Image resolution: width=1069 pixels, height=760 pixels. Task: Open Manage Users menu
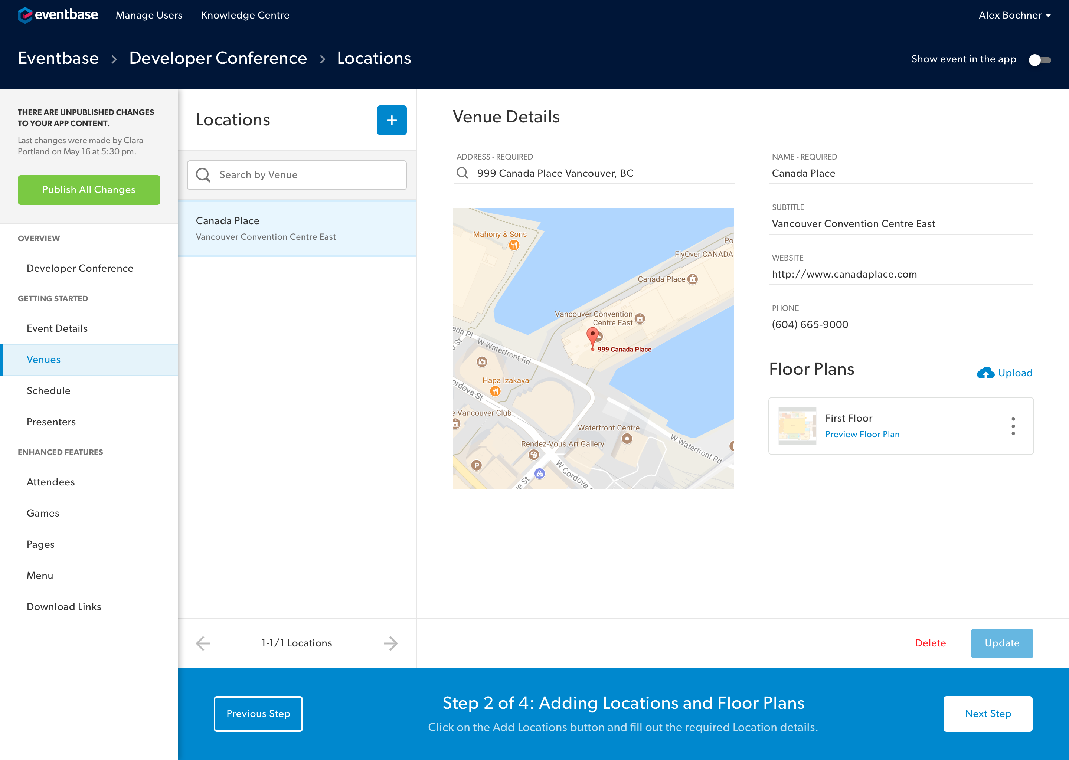click(x=149, y=15)
